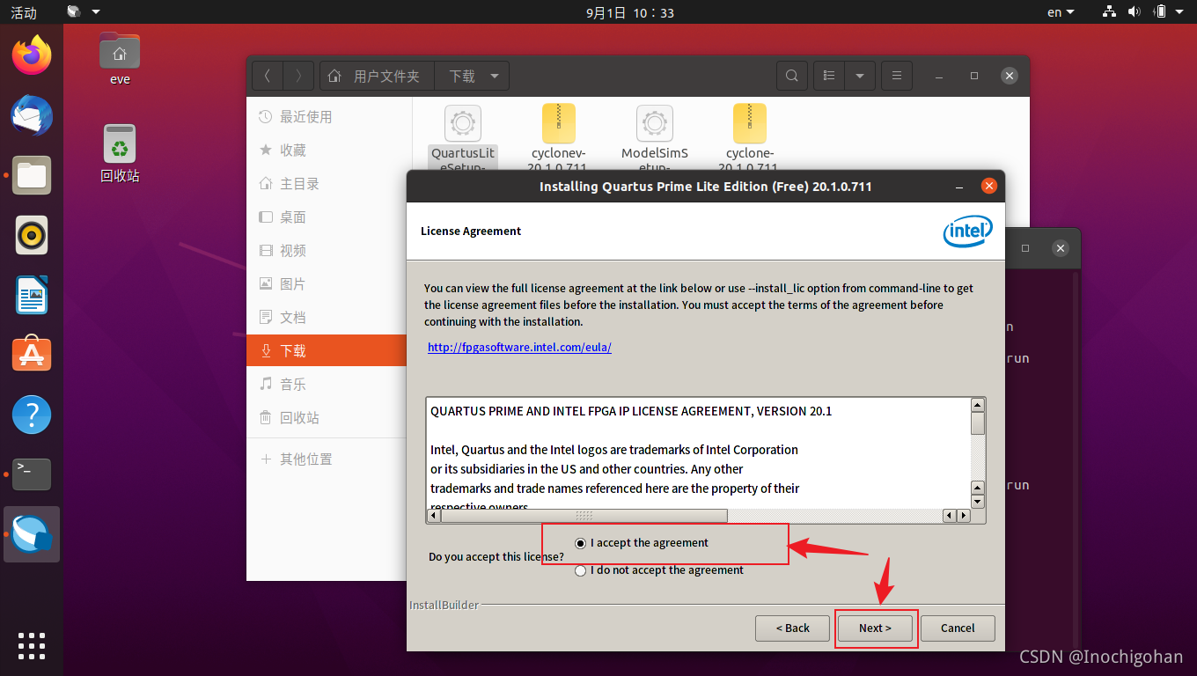
Task: Open network status icon in top bar
Action: point(1109,12)
